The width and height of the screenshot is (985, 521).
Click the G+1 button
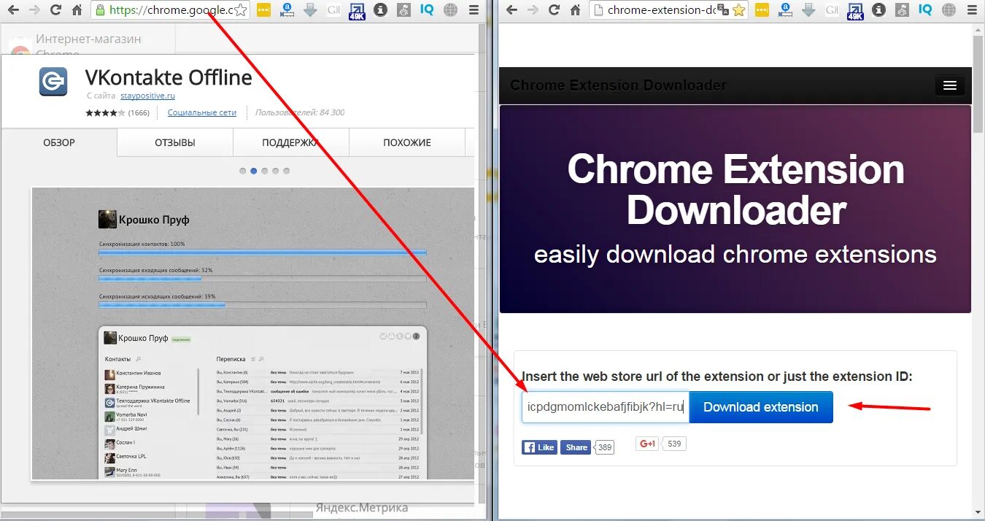(647, 444)
